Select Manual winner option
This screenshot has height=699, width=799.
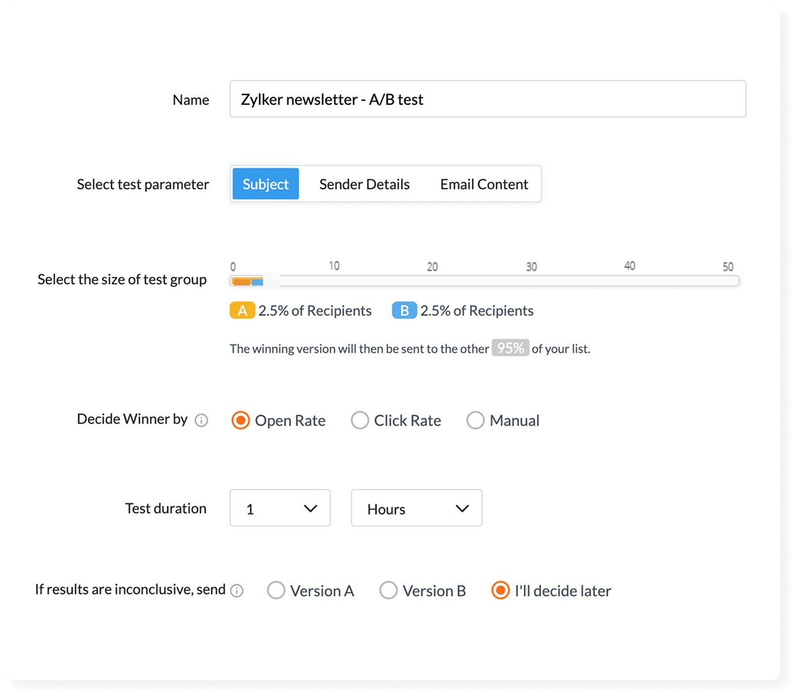tap(475, 420)
